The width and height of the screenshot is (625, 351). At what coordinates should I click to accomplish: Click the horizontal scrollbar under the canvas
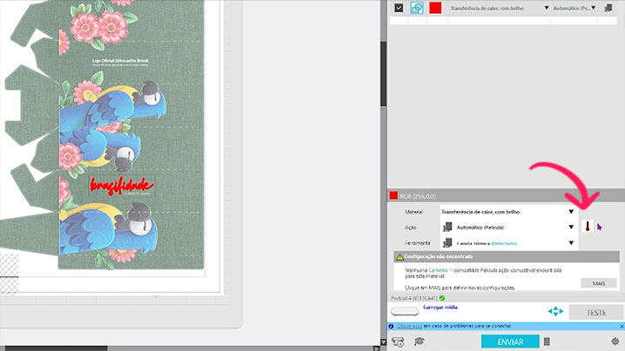(x=56, y=348)
